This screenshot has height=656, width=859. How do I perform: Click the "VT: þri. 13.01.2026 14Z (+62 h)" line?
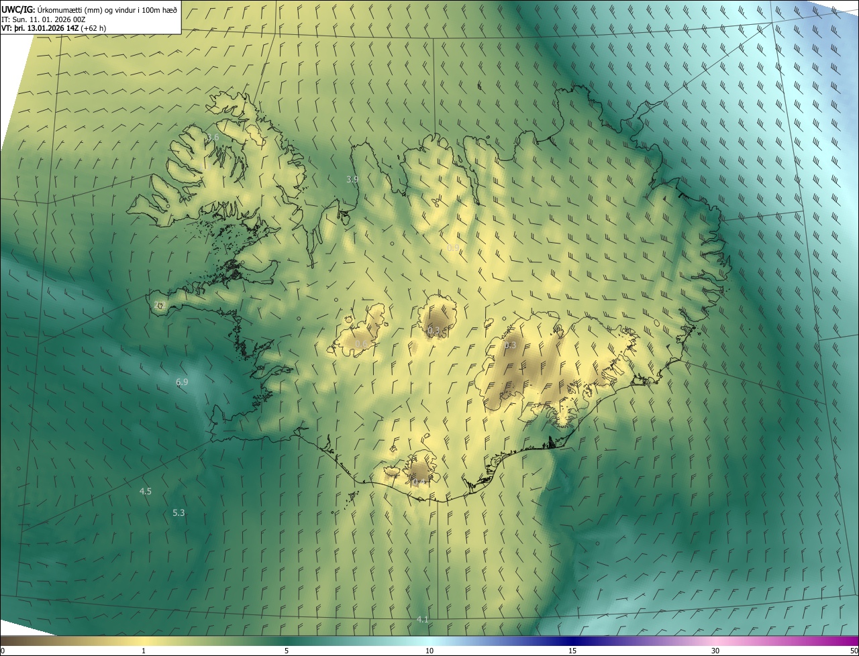click(54, 28)
